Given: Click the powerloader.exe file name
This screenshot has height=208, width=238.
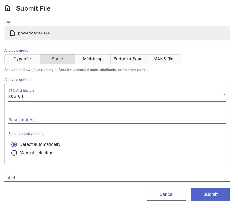Looking at the screenshot, I should tap(34, 33).
